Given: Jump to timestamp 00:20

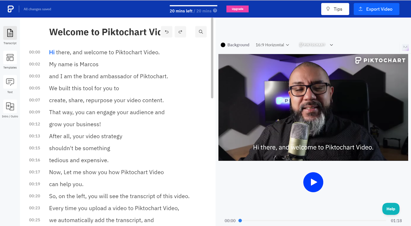Looking at the screenshot, I should pyautogui.click(x=34, y=196).
